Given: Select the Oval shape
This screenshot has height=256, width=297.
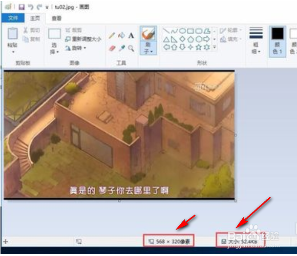Looking at the screenshot, I should coord(182,31).
